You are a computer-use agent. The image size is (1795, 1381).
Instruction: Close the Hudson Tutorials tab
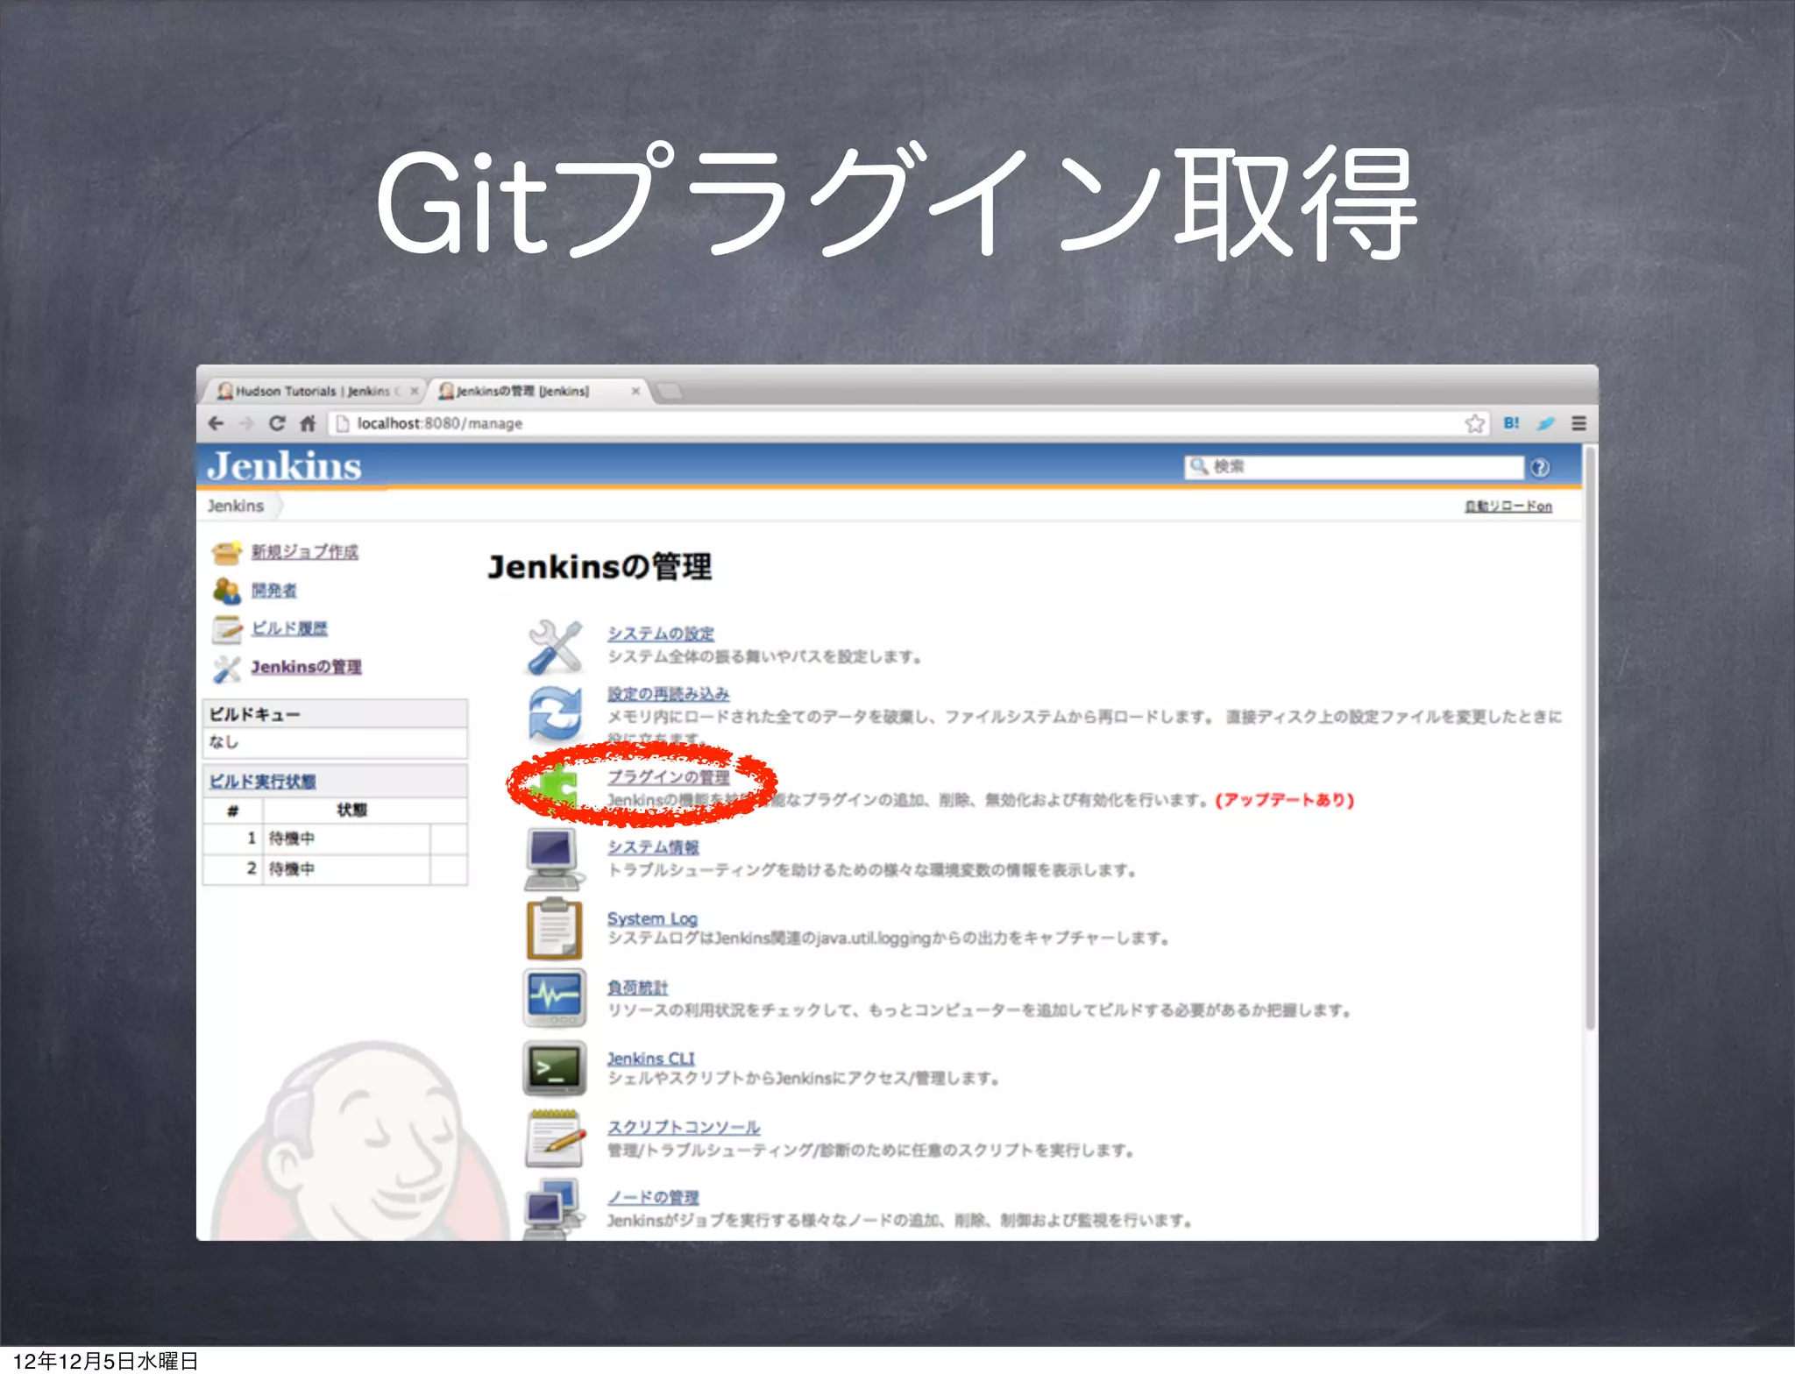(x=414, y=391)
